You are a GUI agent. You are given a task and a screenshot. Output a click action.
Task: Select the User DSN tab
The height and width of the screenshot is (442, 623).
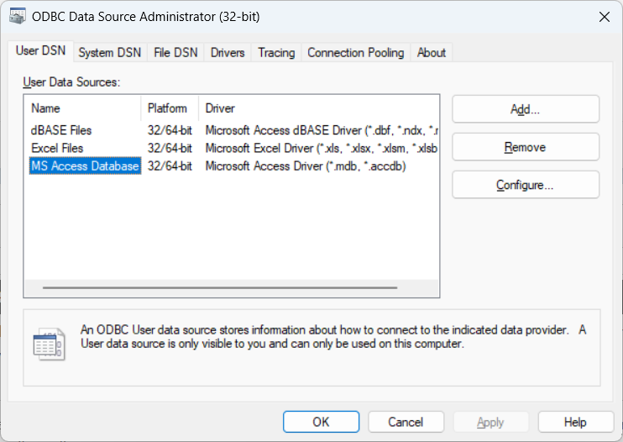point(40,51)
